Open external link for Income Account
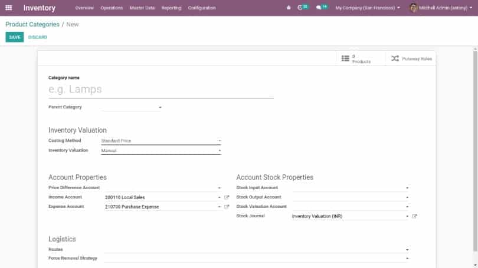This screenshot has height=268, width=478. (x=227, y=197)
